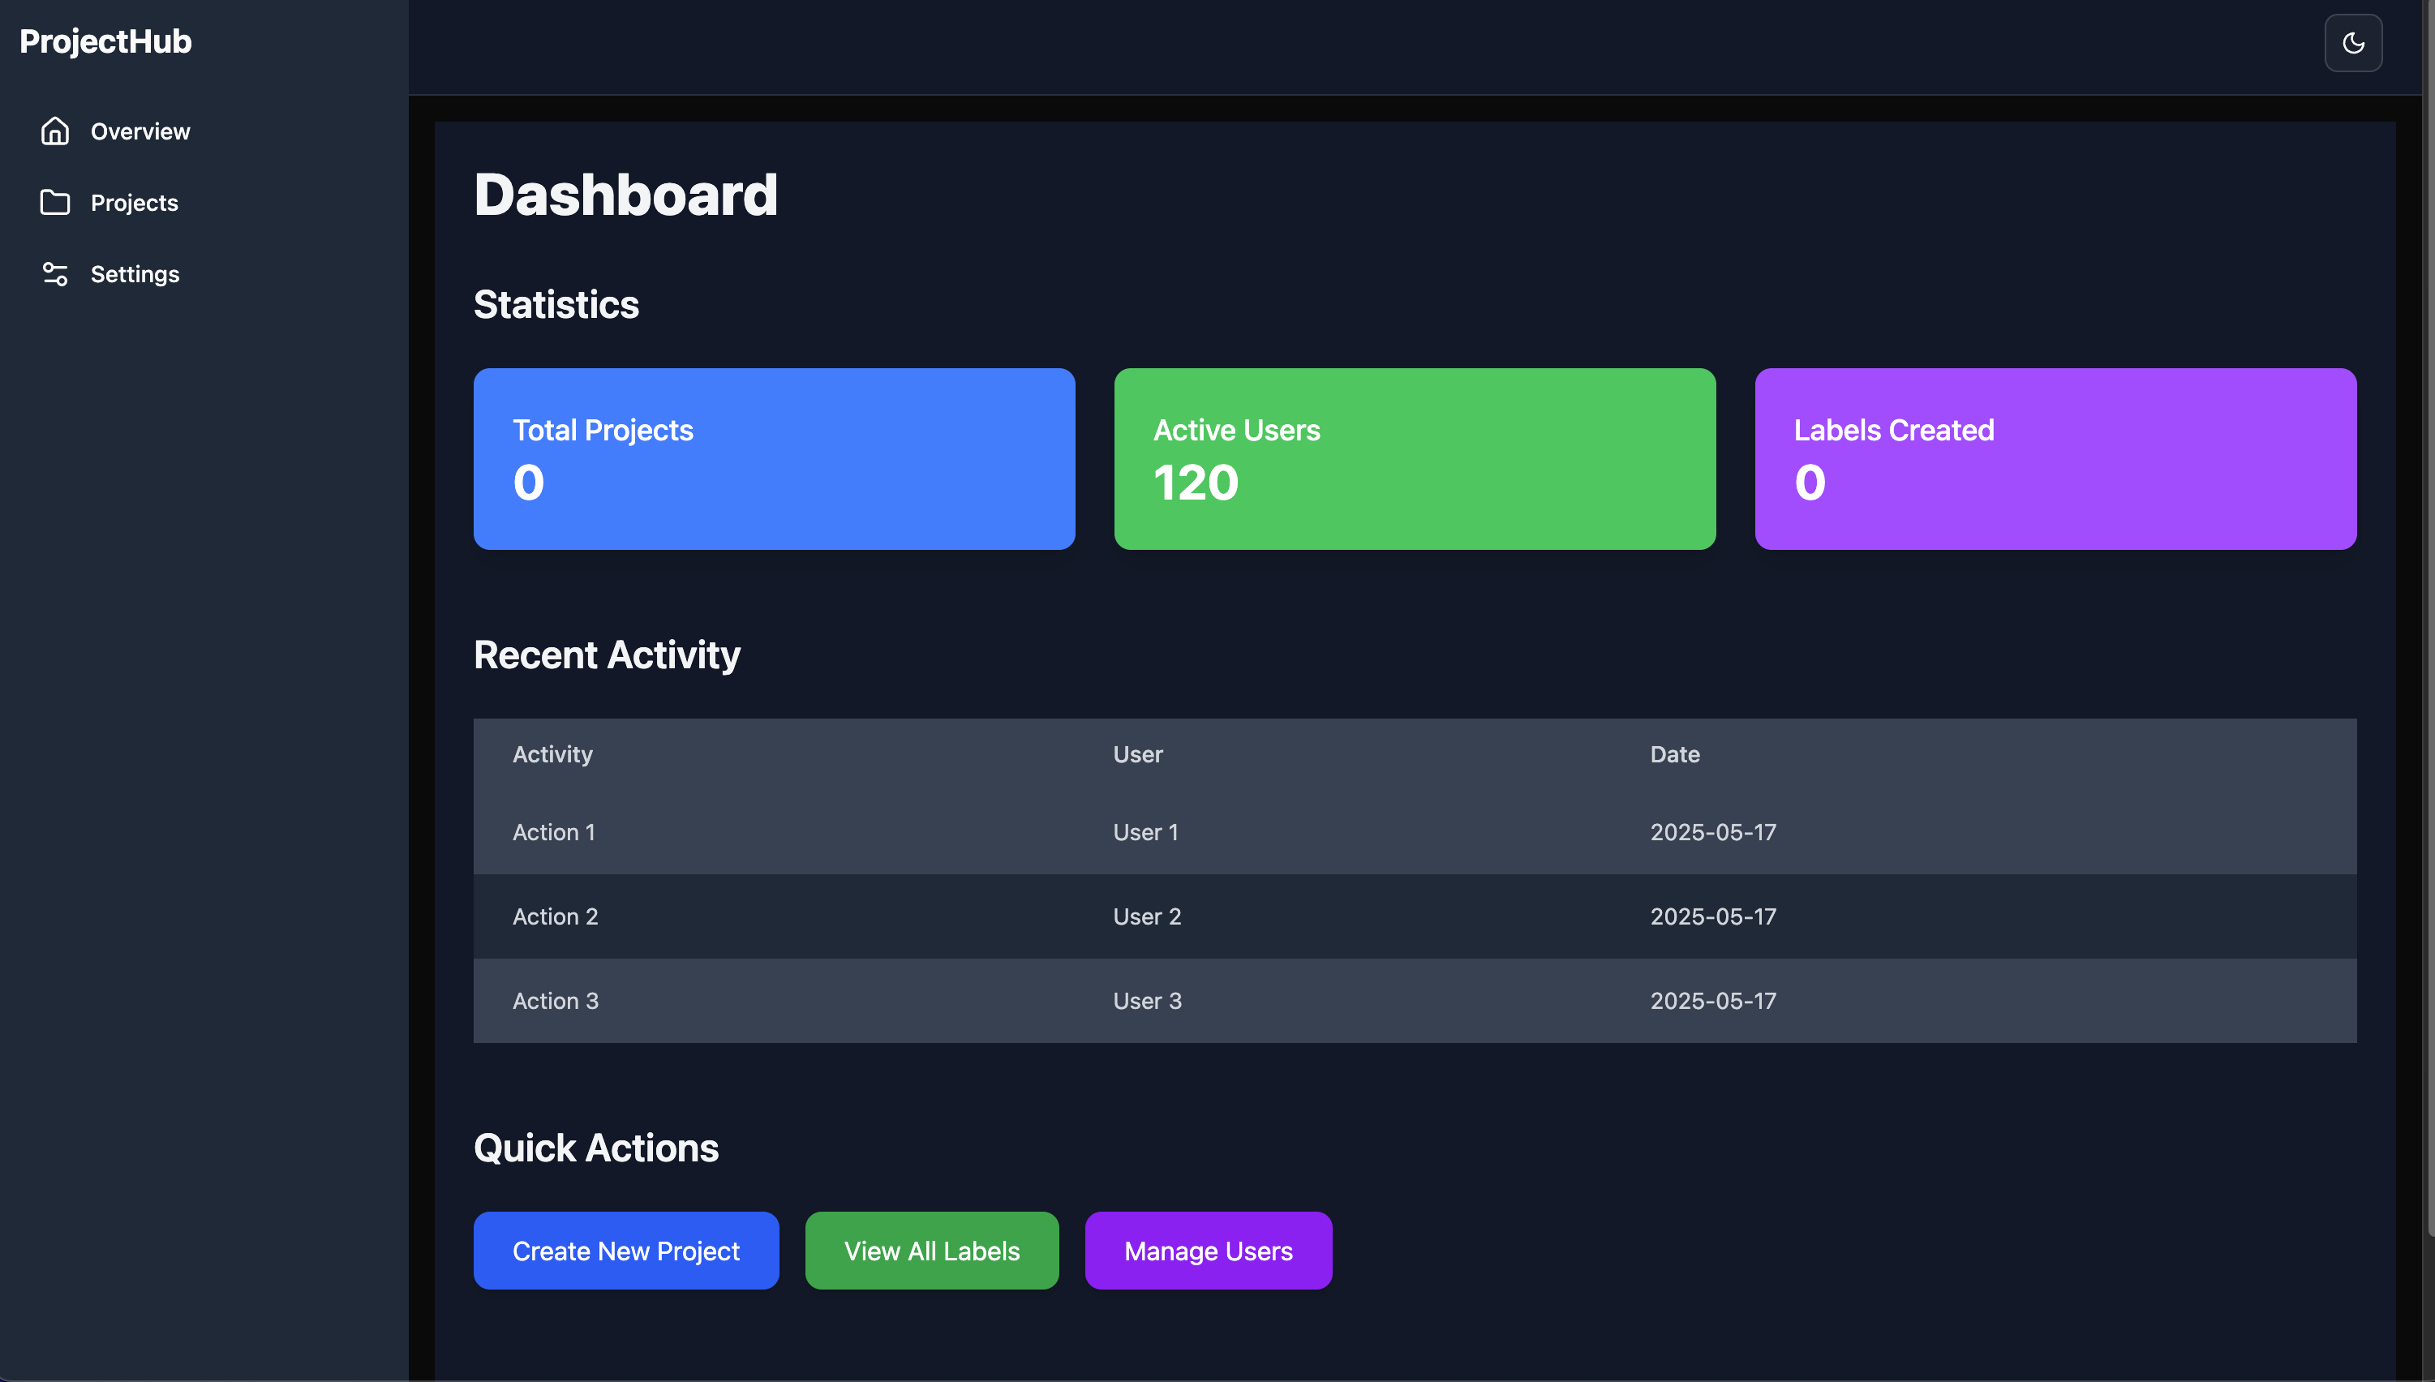Go to Projects in sidebar
This screenshot has height=1382, width=2435.
pyautogui.click(x=134, y=202)
